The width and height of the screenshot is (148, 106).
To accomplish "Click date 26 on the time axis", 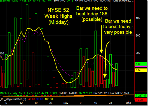I will click(x=51, y=103).
